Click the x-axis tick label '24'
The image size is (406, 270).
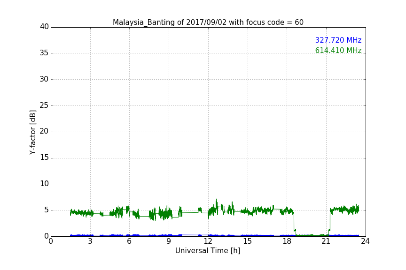365,241
